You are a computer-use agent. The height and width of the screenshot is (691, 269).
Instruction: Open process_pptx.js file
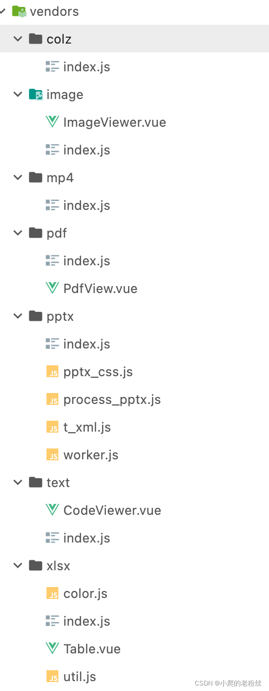click(112, 400)
